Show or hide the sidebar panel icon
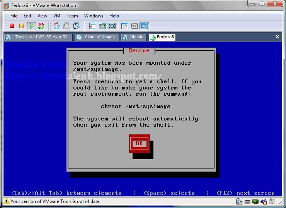The height and width of the screenshot is (208, 286). [x=93, y=26]
